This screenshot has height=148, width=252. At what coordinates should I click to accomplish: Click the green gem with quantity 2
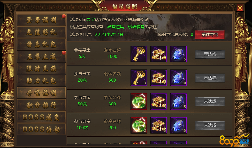pos(139,125)
